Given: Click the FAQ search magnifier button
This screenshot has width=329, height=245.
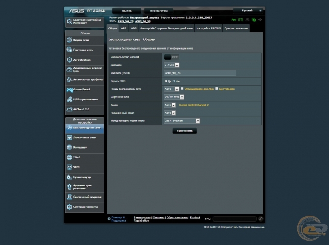Looking at the screenshot, I should (x=261, y=219).
